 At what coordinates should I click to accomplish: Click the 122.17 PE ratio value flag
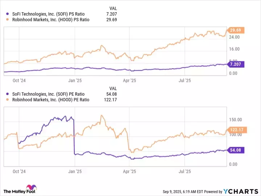pyautogui.click(x=236, y=130)
